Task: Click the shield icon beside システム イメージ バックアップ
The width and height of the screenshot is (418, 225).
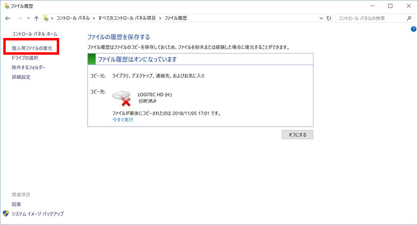Action: pos(6,214)
